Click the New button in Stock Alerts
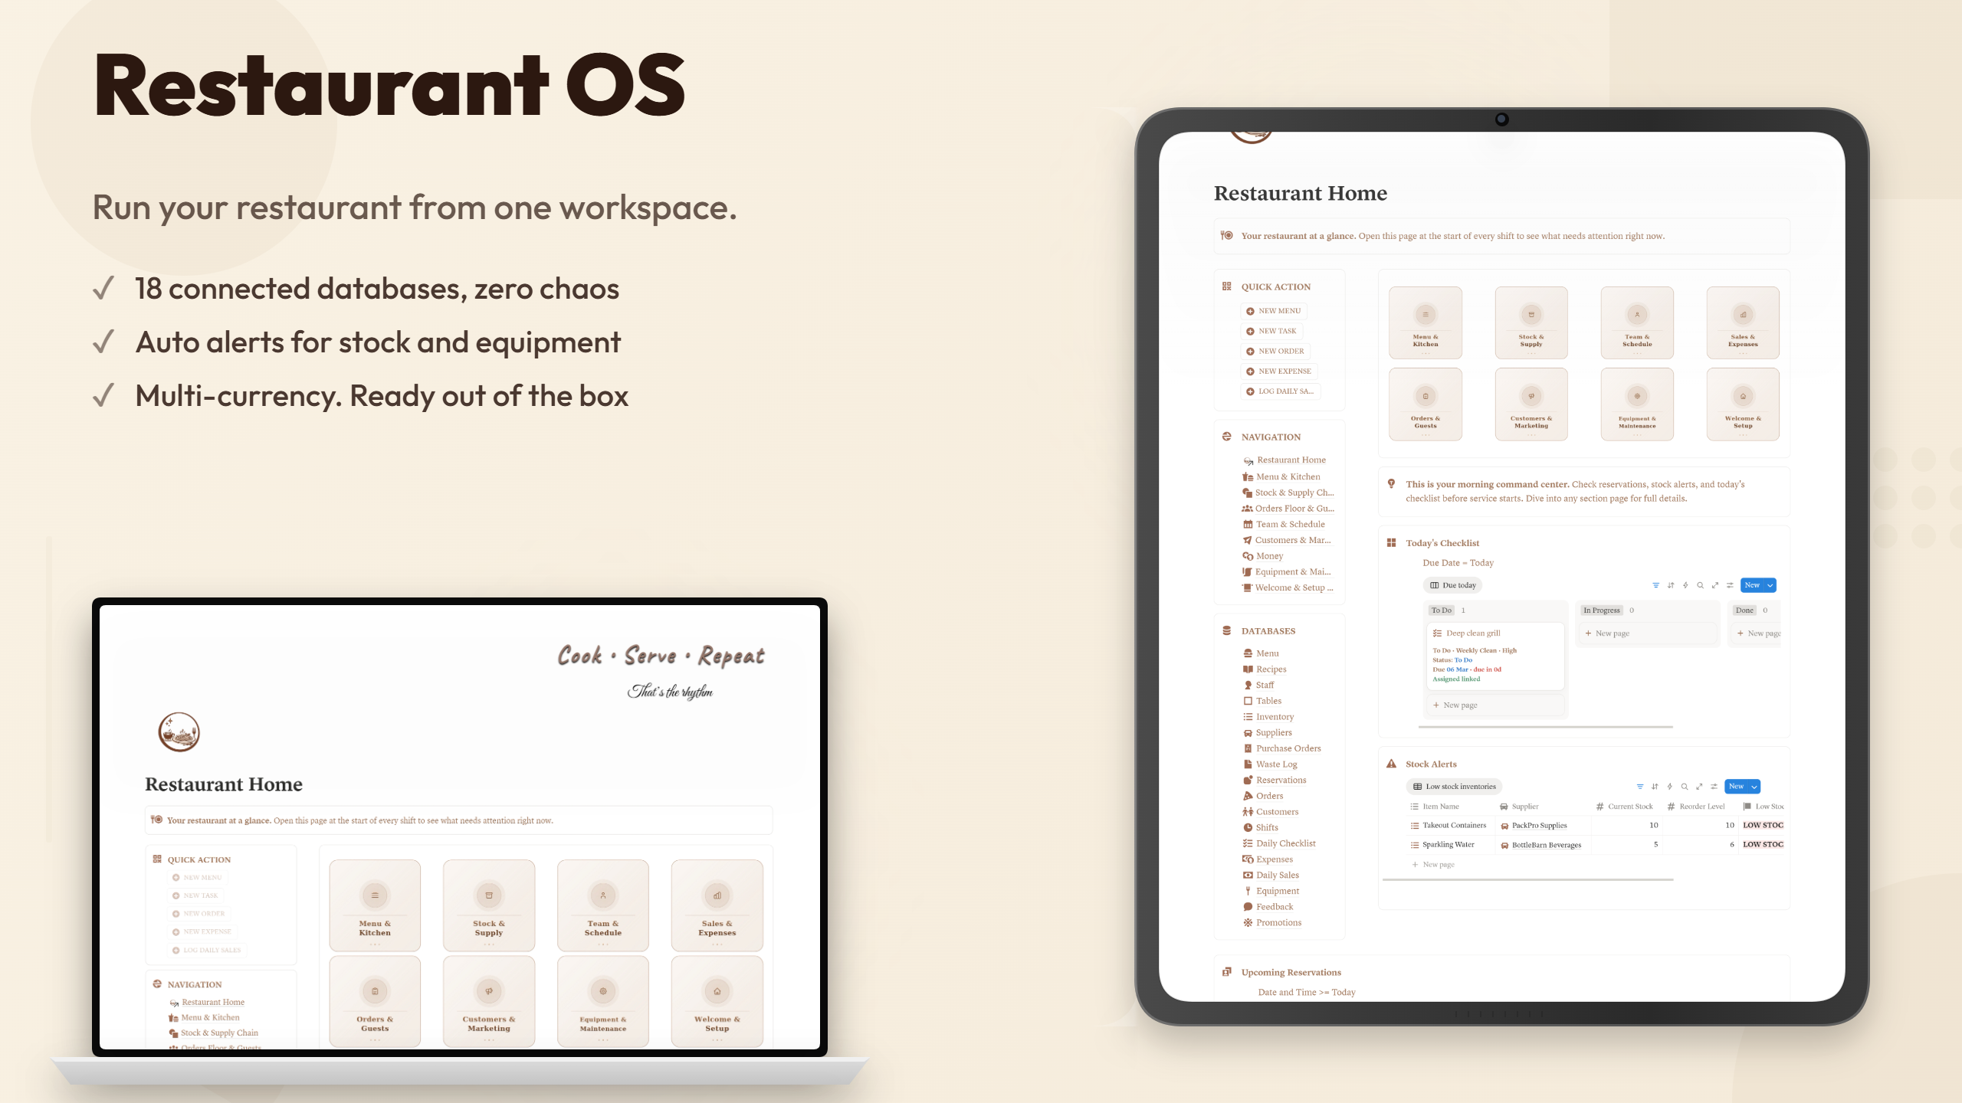 [1737, 787]
